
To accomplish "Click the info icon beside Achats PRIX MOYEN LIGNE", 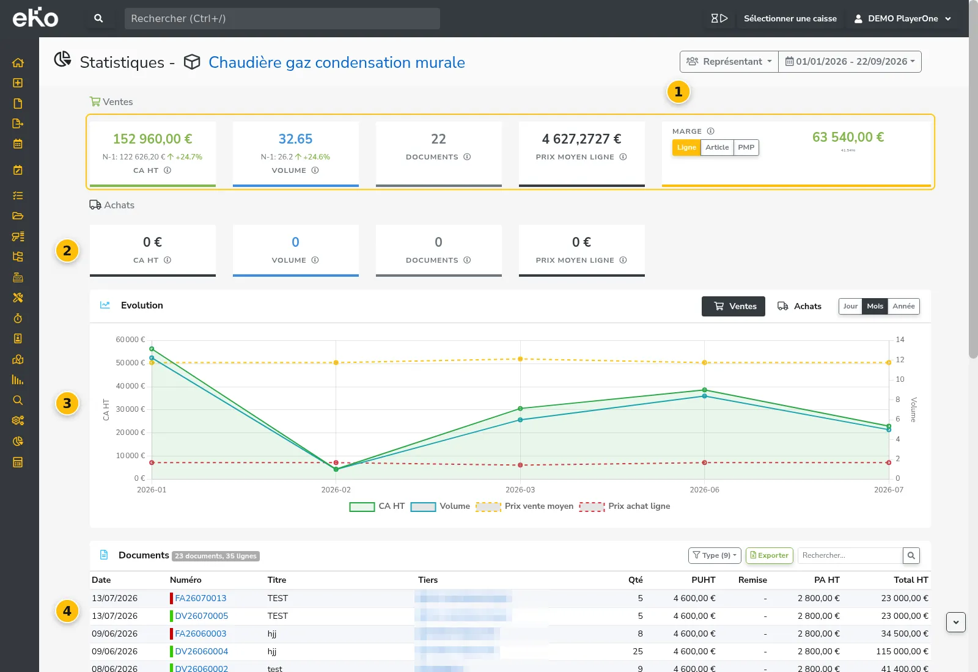I will [x=623, y=260].
